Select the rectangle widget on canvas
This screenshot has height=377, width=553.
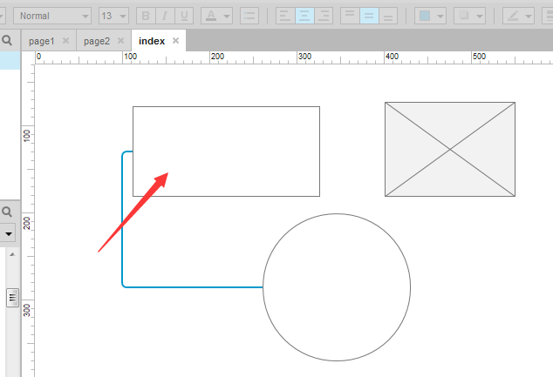(227, 151)
